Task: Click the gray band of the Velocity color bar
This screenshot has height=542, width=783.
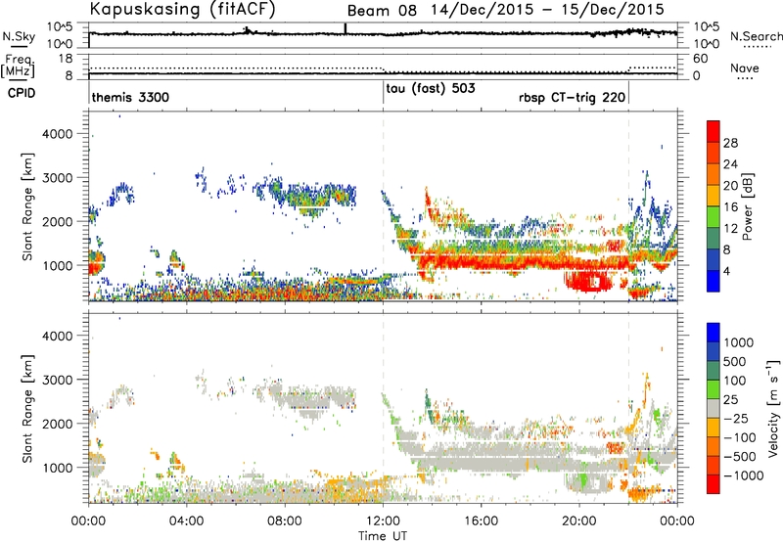Action: (x=714, y=409)
